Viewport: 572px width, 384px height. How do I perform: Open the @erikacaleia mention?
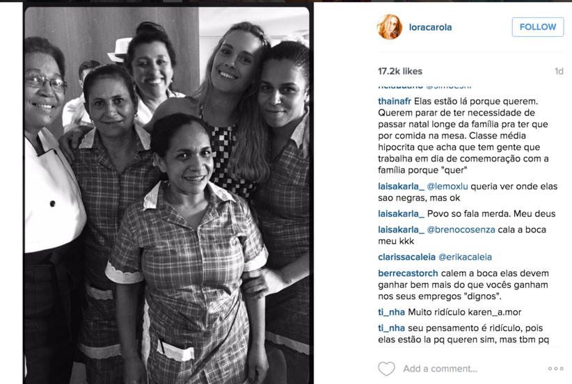(465, 257)
